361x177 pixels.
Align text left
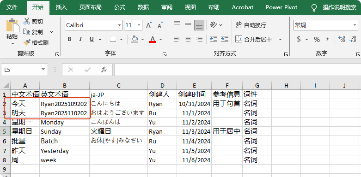pos(177,39)
